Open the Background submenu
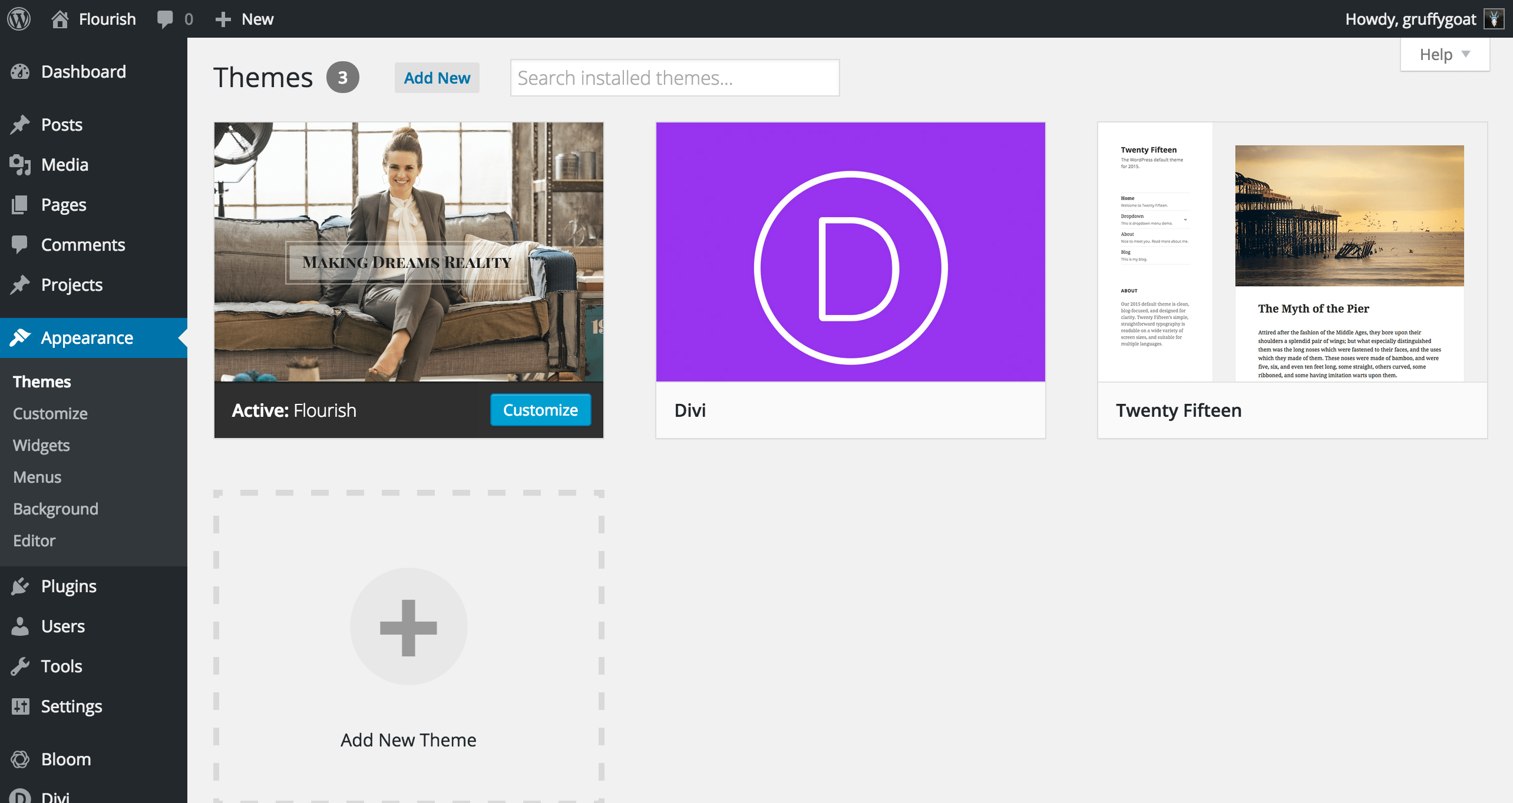1513x803 pixels. pos(55,509)
